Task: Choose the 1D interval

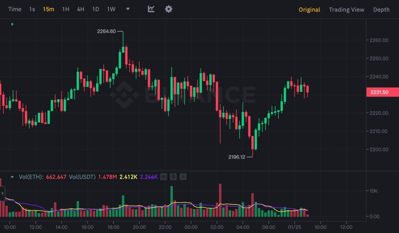Action: pos(95,9)
